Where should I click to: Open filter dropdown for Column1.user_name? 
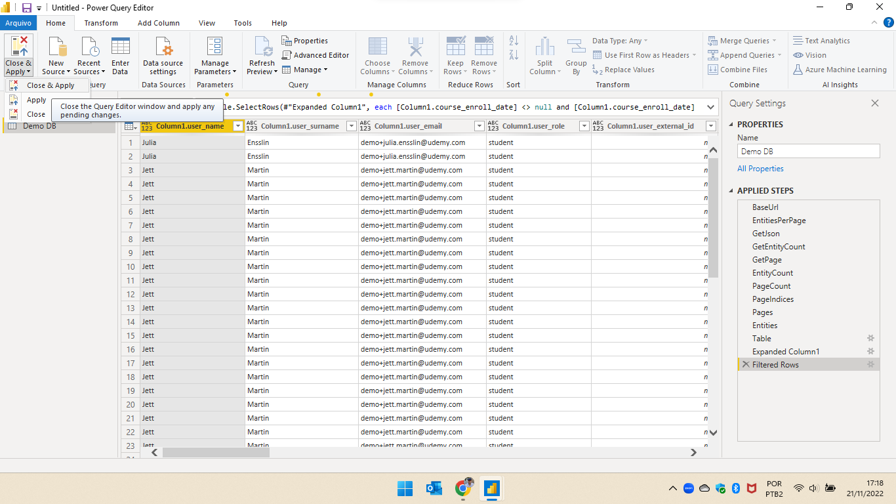[238, 126]
